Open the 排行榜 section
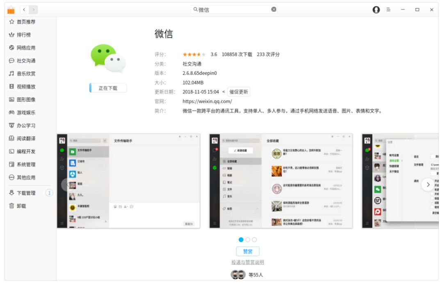 pyautogui.click(x=24, y=35)
